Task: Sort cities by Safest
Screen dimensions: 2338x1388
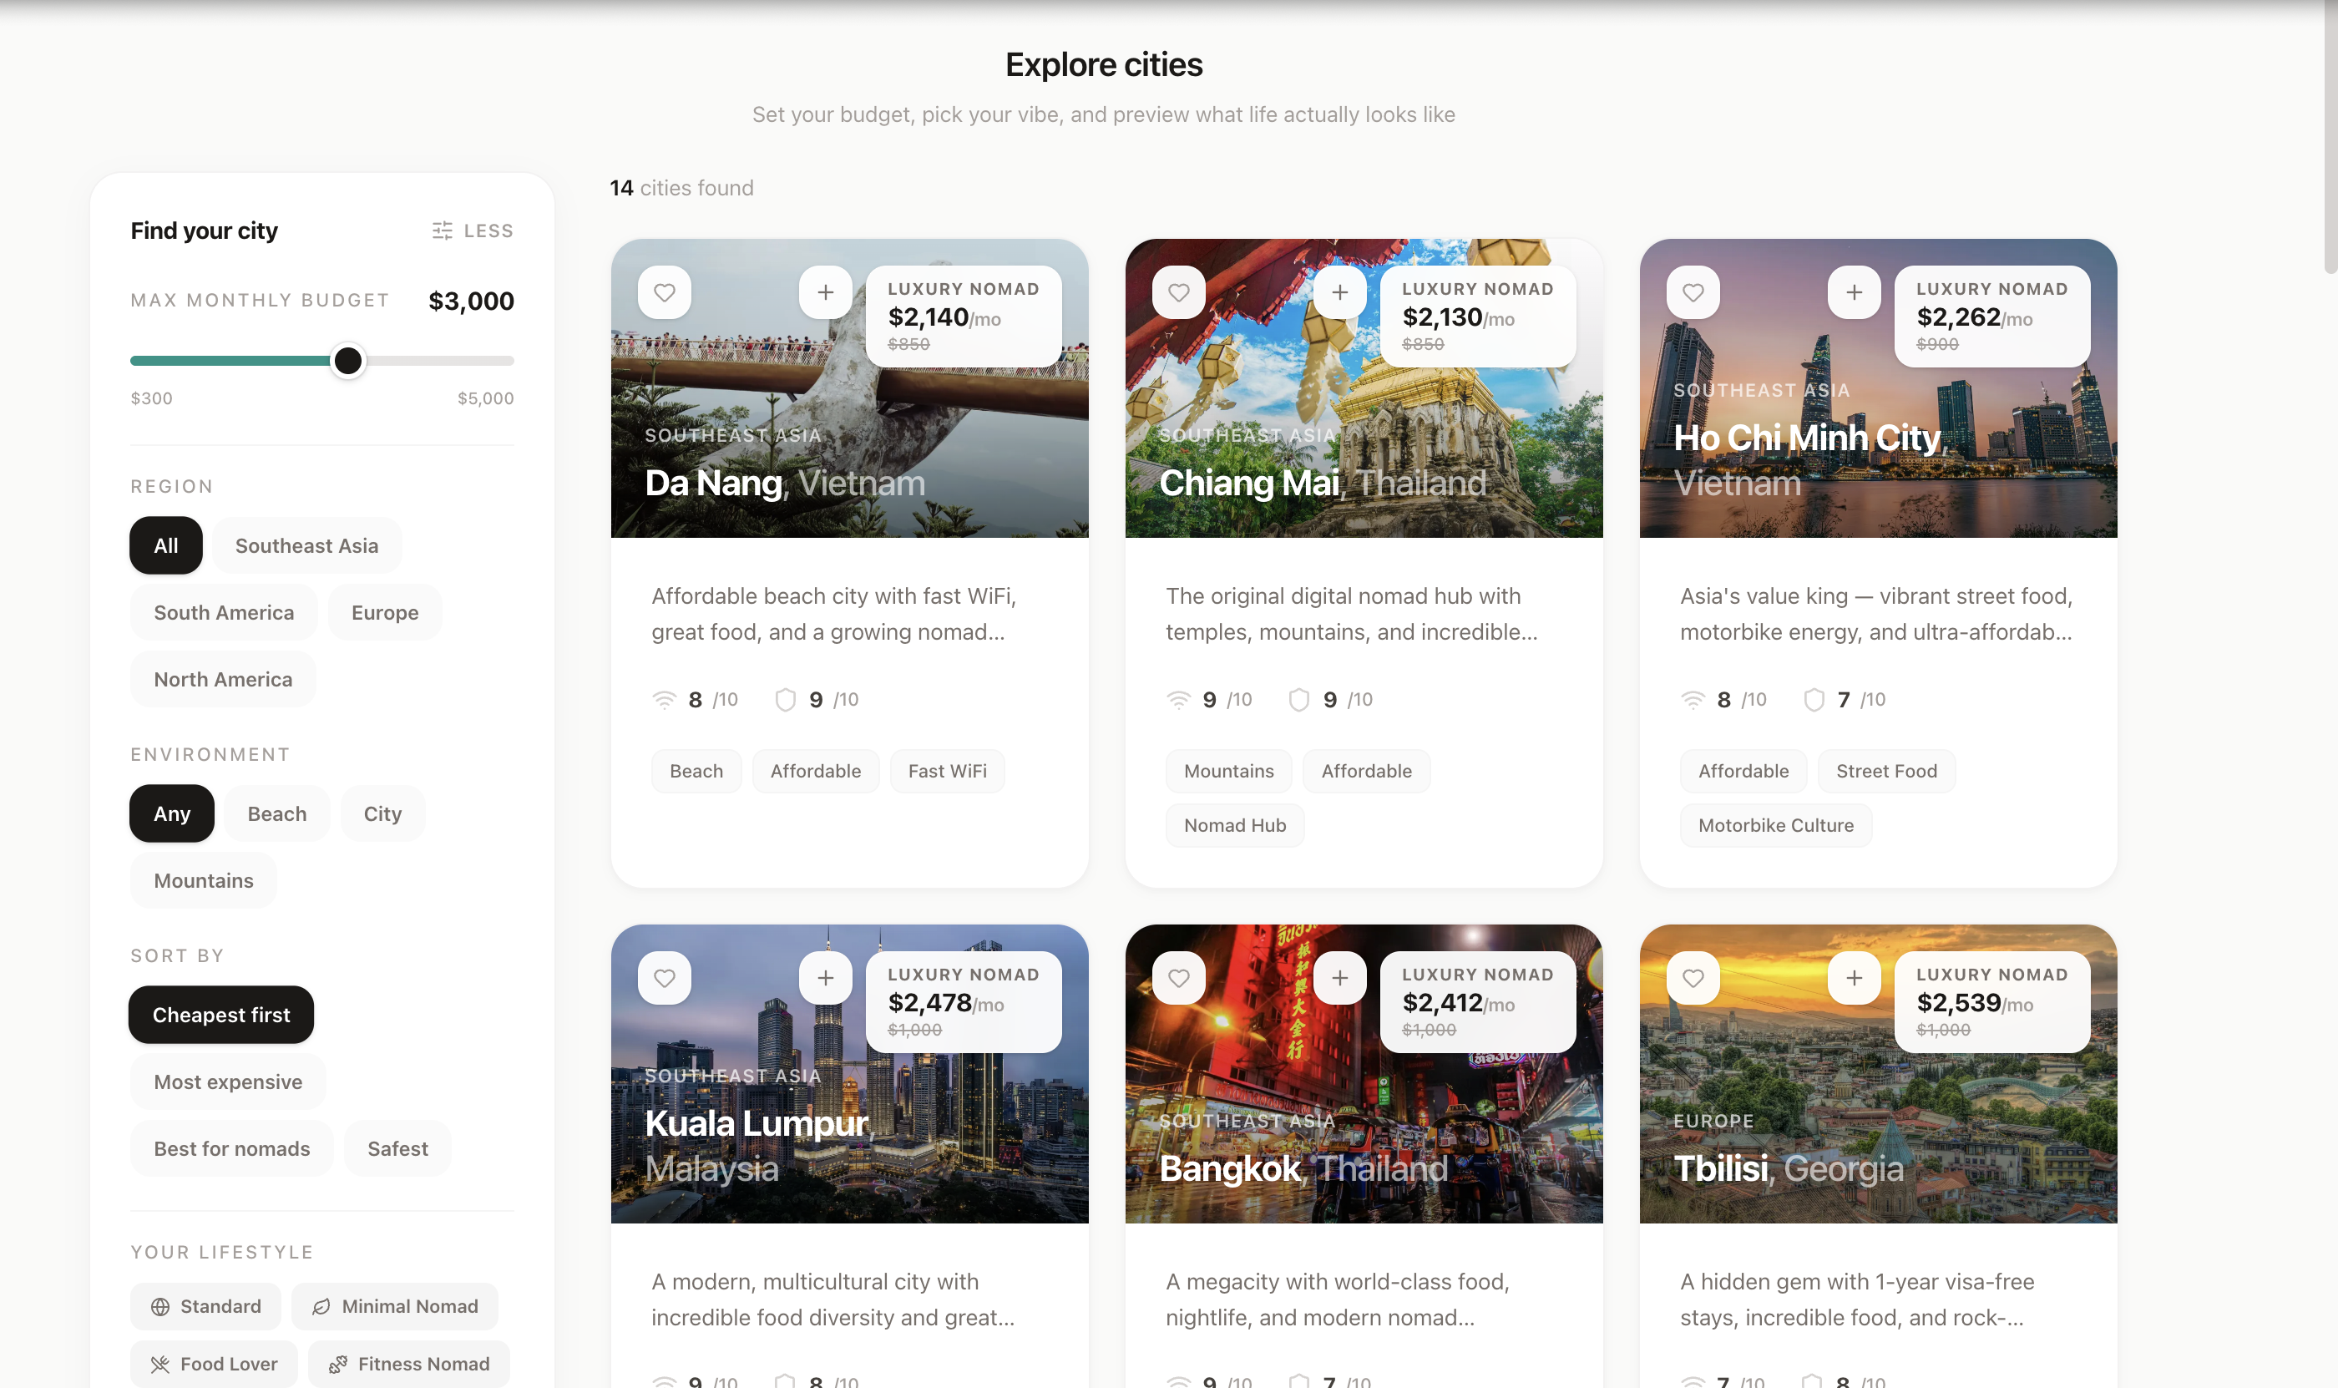Action: click(x=397, y=1148)
